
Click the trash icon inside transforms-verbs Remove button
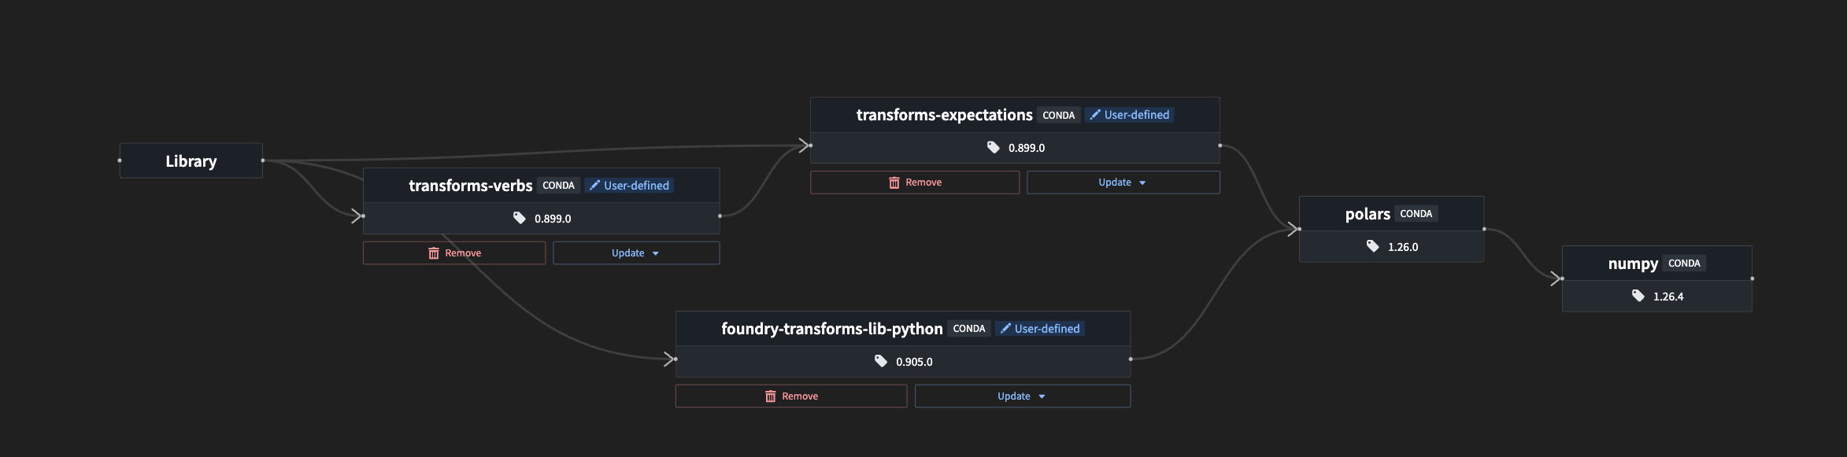click(434, 252)
